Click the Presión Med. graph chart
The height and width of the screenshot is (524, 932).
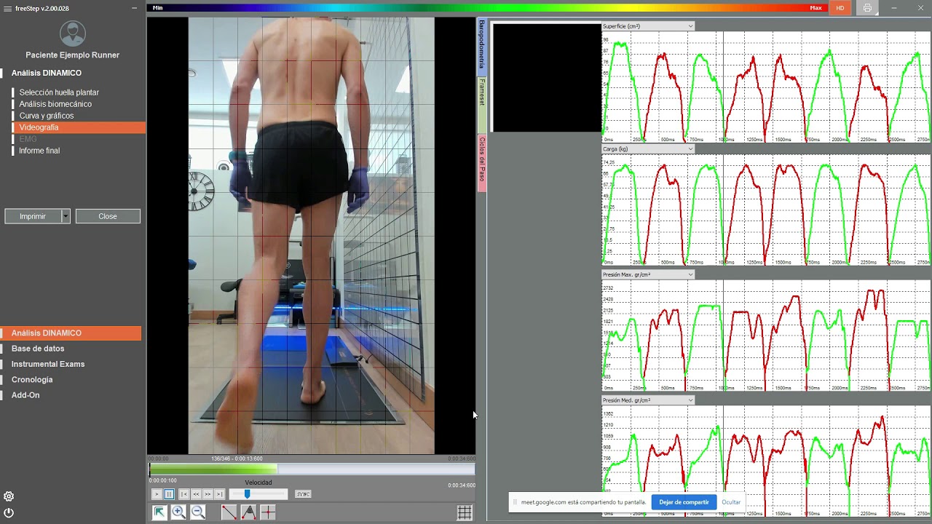766,461
